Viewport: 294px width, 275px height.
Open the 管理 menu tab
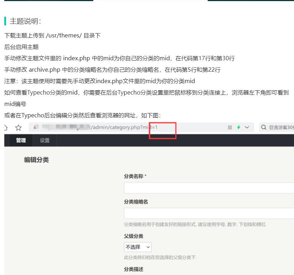21,140
